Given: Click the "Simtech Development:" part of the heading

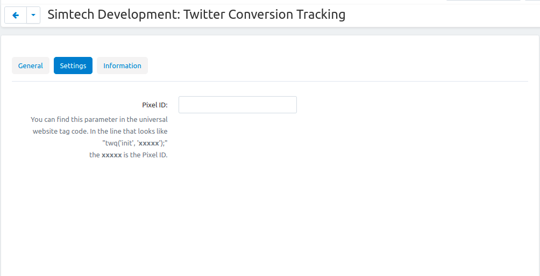Looking at the screenshot, I should pos(113,14).
